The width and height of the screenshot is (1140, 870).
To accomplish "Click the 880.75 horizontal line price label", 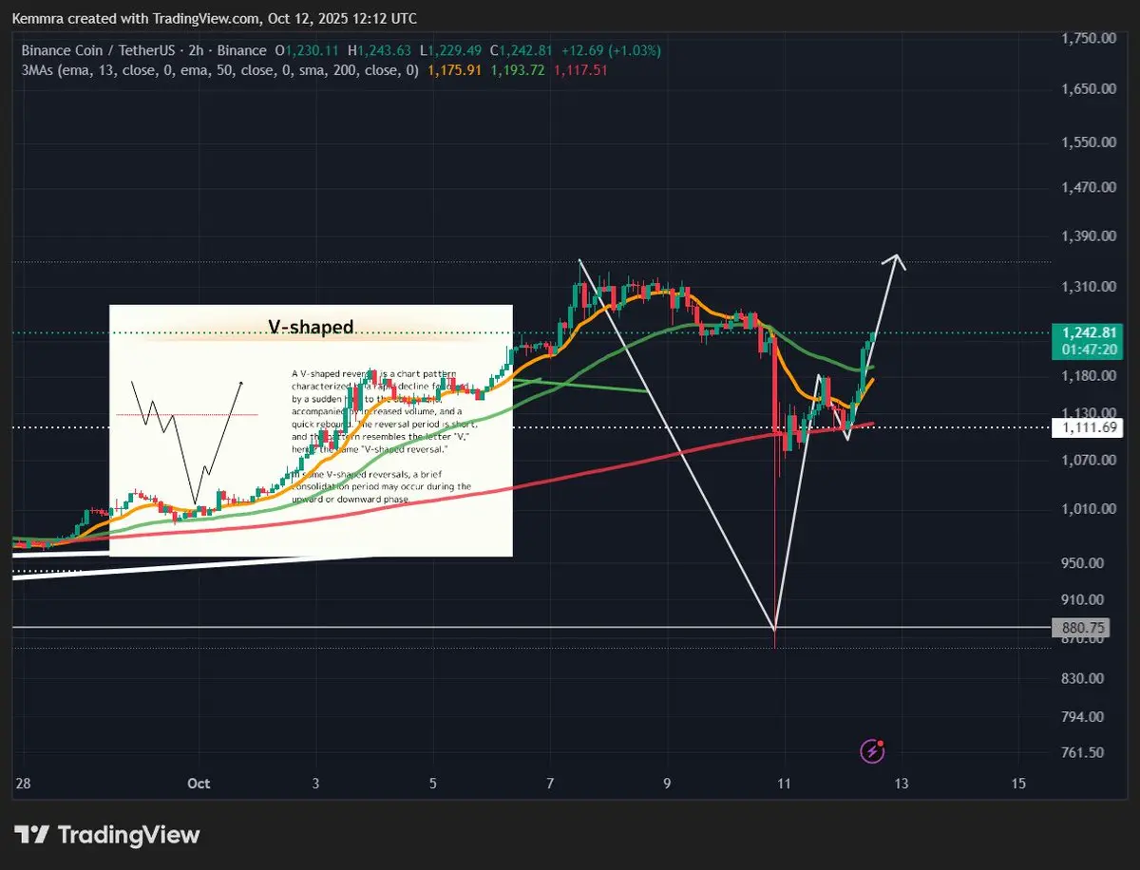I will 1080,628.
